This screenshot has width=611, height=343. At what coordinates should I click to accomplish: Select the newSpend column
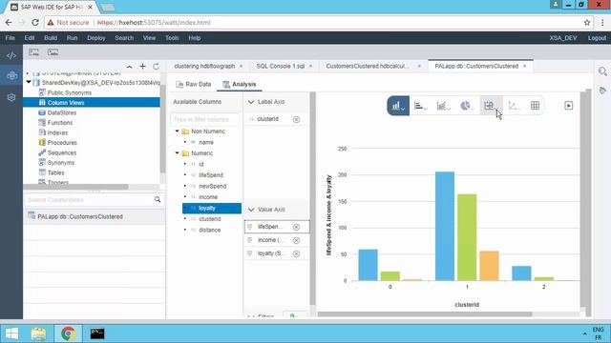(x=212, y=187)
